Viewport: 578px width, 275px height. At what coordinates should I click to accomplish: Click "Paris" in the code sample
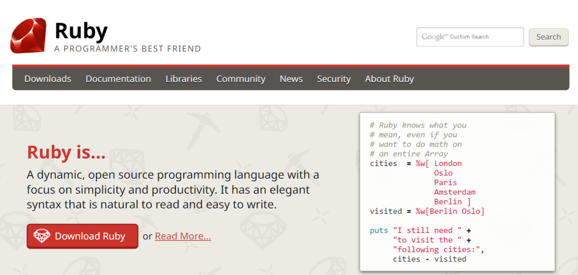pos(445,182)
